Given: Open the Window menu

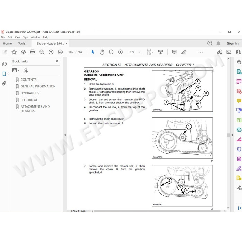Looking at the screenshot, I should [35, 37].
